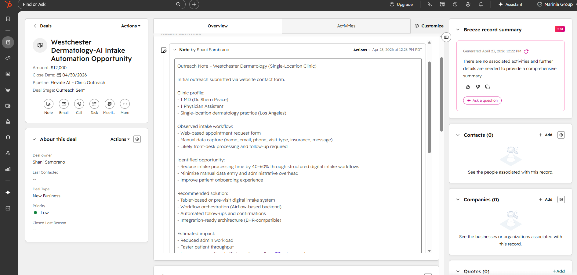Screen dimensions: 577x275
Task: Open the Deals Actions dropdown
Action: 131,26
